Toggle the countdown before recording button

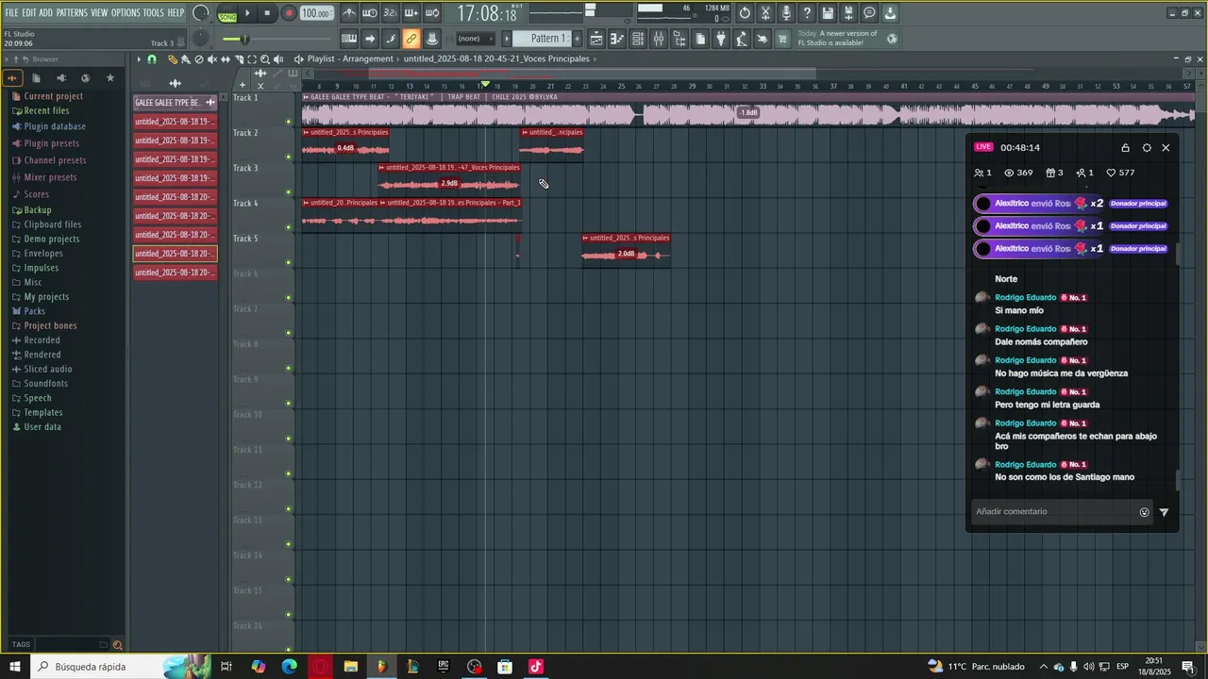tap(390, 13)
